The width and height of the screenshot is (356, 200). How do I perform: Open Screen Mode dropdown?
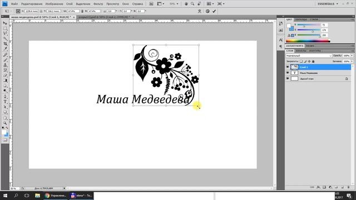click(221, 4)
